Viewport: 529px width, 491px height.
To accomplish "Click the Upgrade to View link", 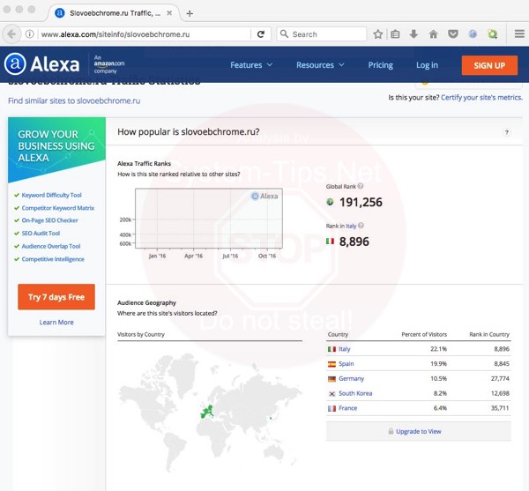I will (x=419, y=431).
